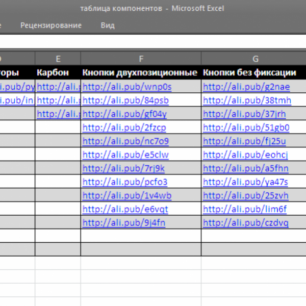Select the Кнопки без фиксации header cell
The height and width of the screenshot is (306, 306).
tap(249, 72)
